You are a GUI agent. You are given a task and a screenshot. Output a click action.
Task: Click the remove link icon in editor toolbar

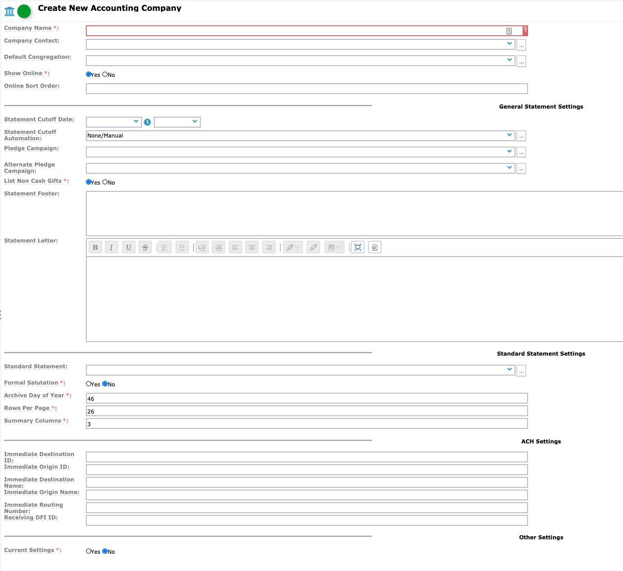313,247
